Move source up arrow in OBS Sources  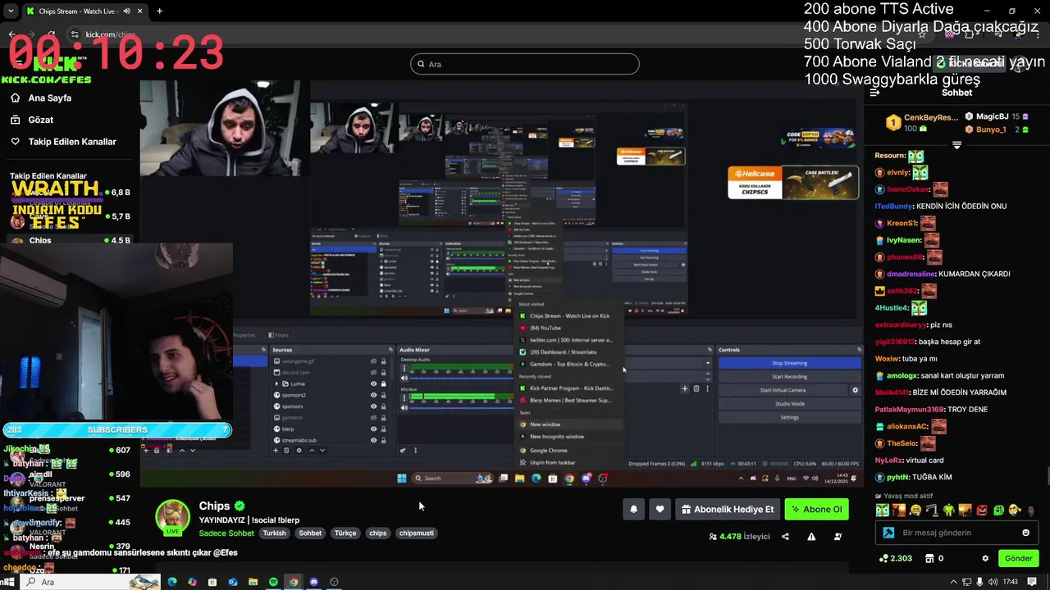(311, 450)
